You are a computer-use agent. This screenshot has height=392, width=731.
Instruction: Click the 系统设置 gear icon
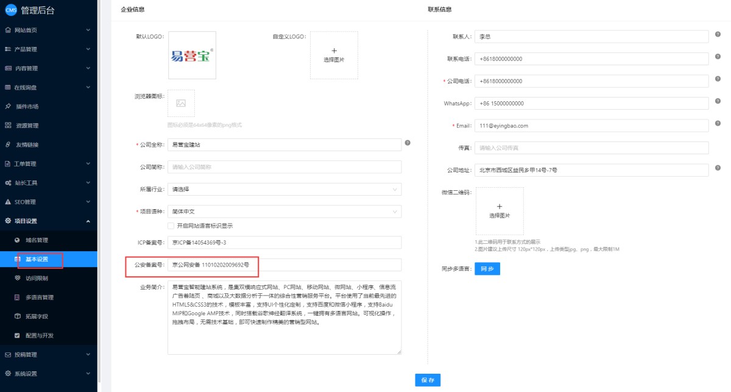8,374
